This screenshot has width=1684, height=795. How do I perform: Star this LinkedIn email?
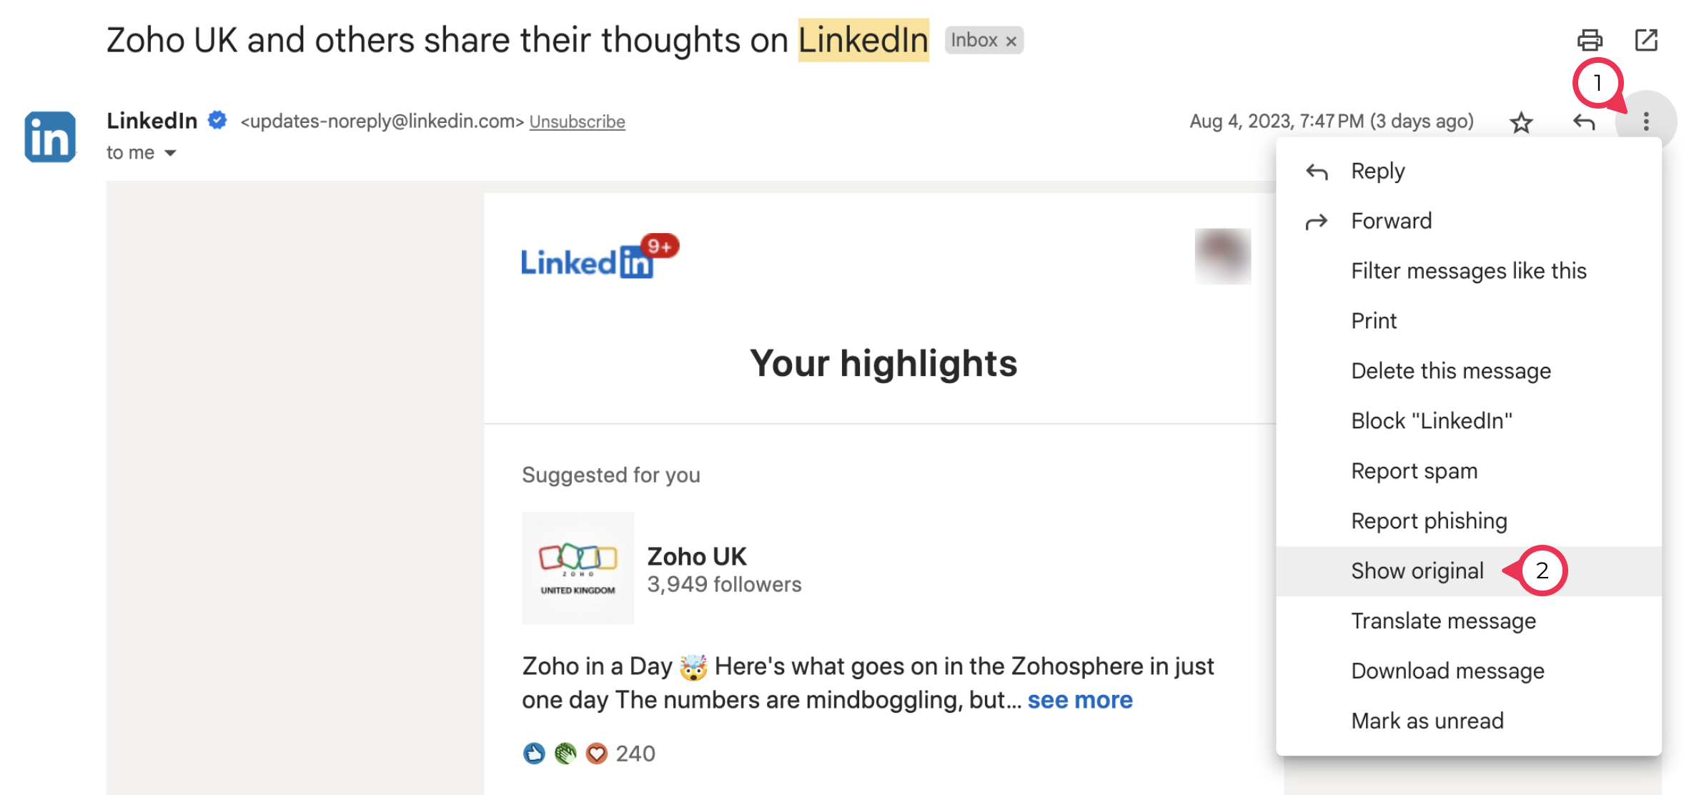[x=1521, y=122]
